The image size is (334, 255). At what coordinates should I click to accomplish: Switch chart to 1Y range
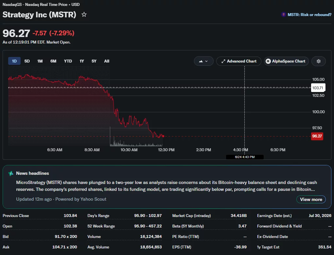coord(82,61)
